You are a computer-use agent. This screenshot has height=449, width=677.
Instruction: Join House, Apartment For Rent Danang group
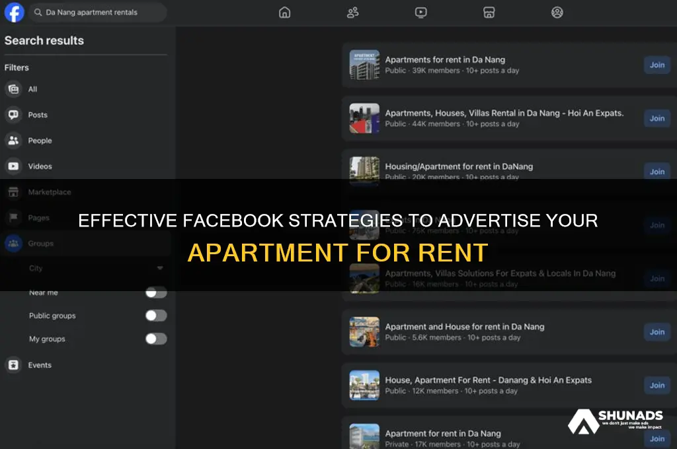point(657,386)
